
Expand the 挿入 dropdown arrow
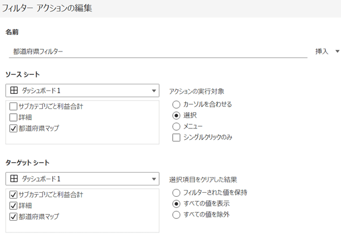pos(337,51)
